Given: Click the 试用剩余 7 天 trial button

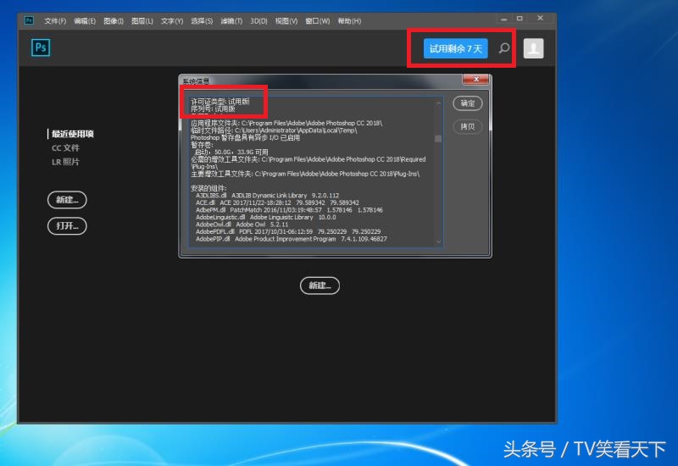Looking at the screenshot, I should pos(456,48).
